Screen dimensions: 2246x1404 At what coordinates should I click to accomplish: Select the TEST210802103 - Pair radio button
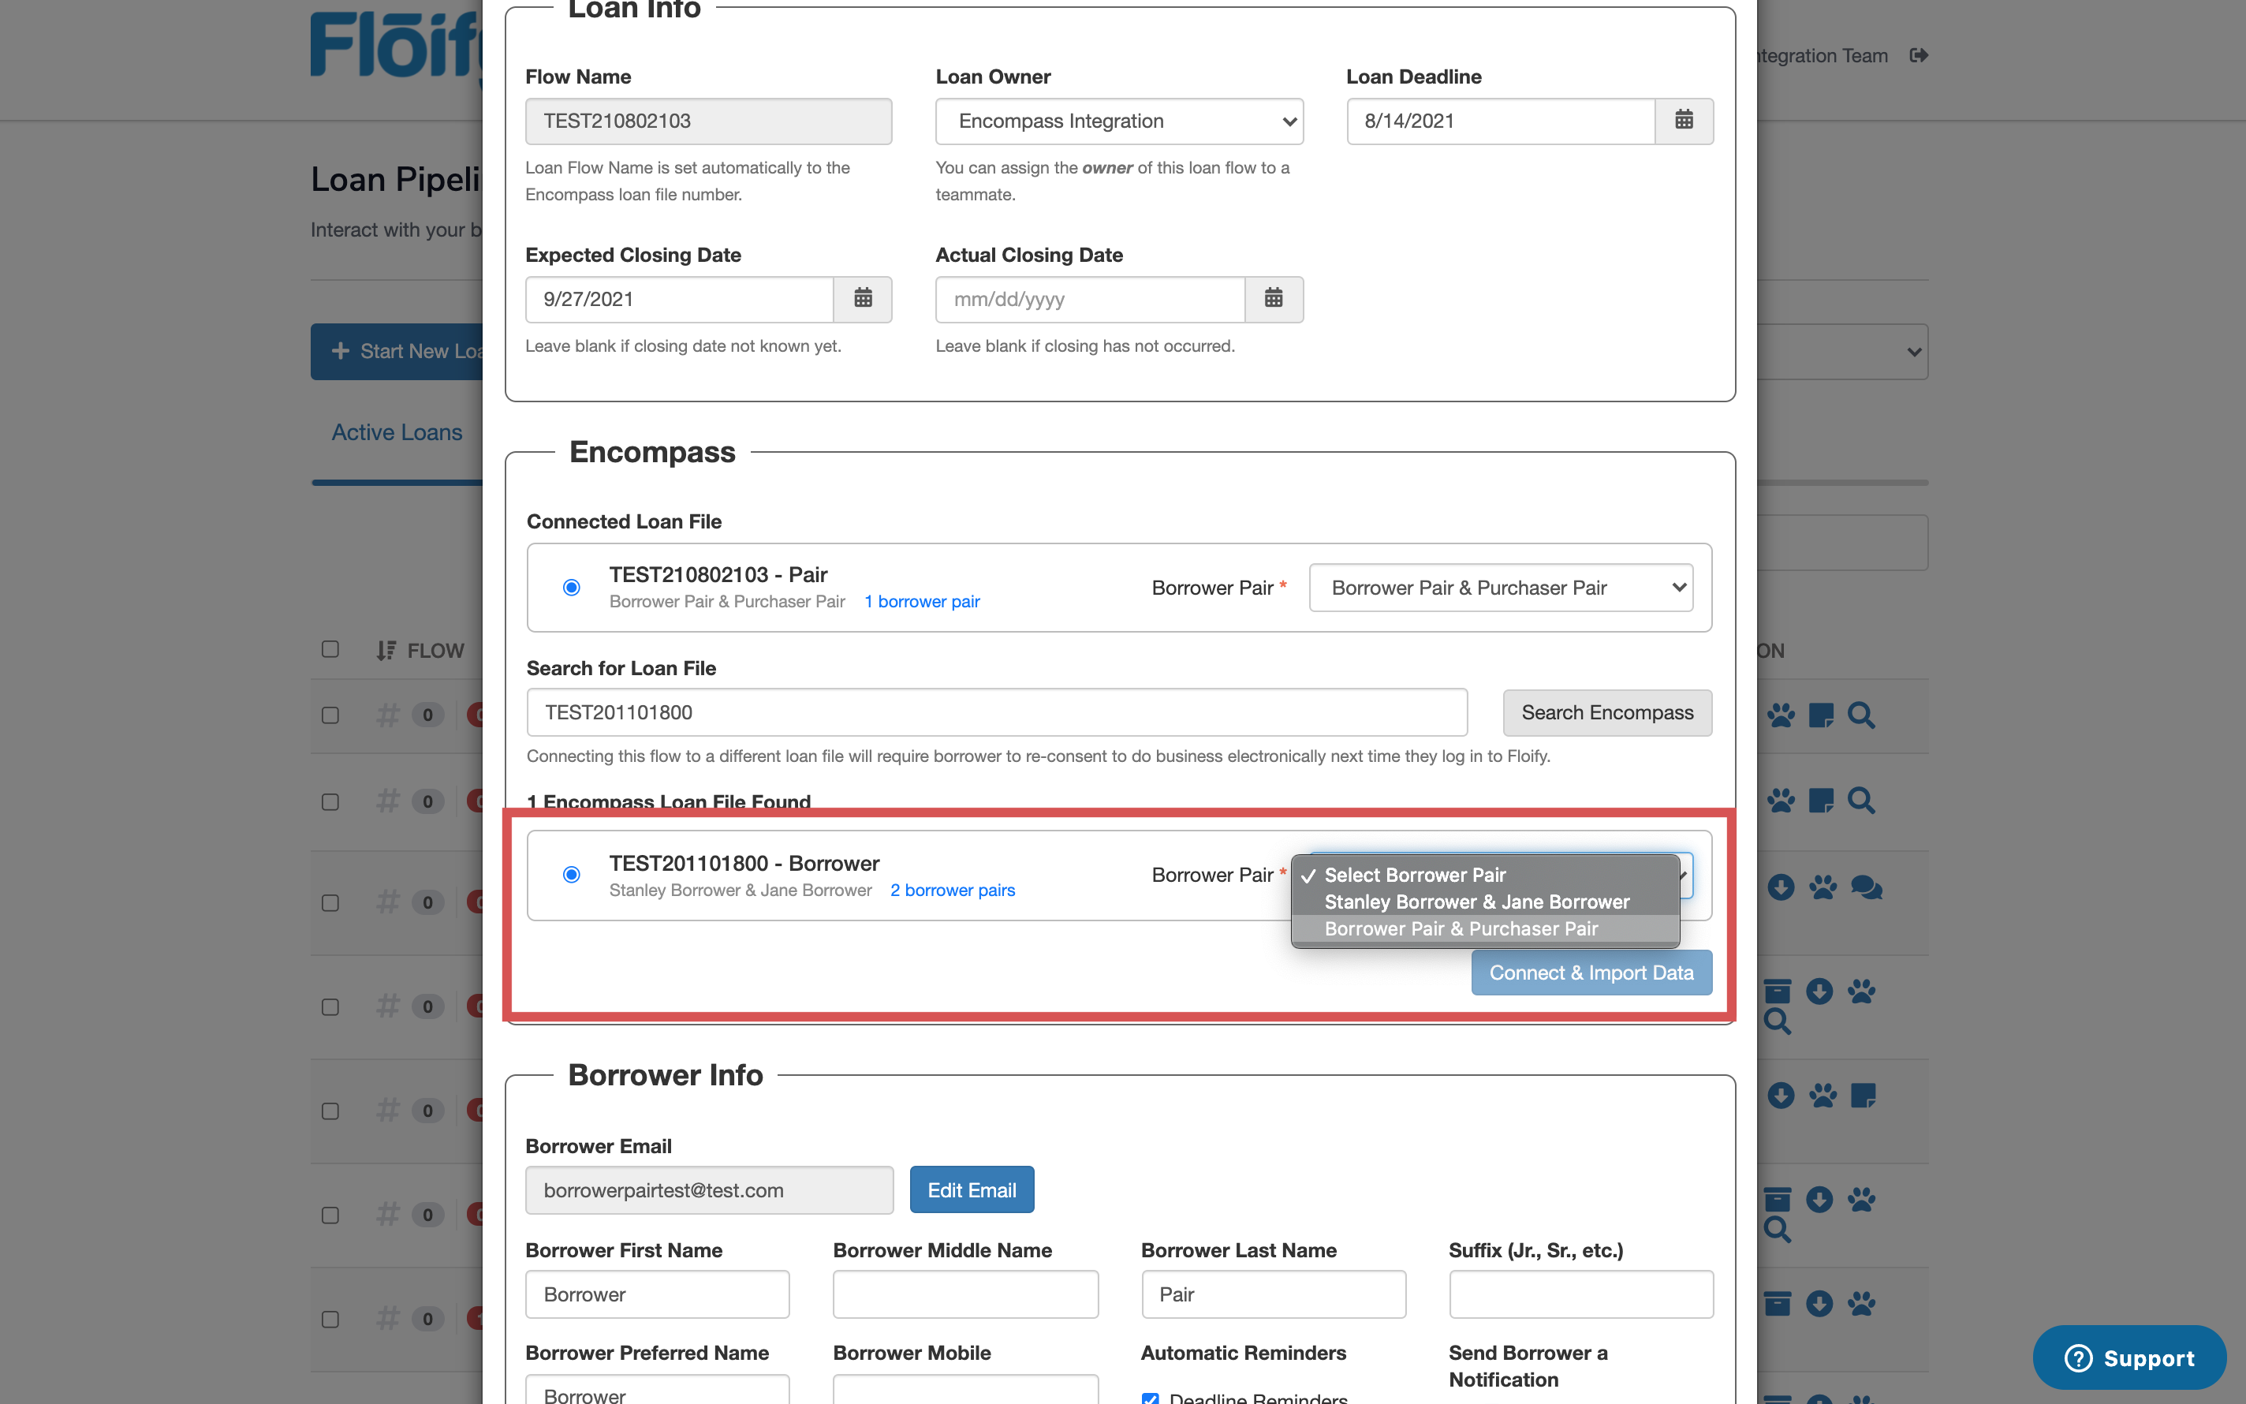pos(572,587)
